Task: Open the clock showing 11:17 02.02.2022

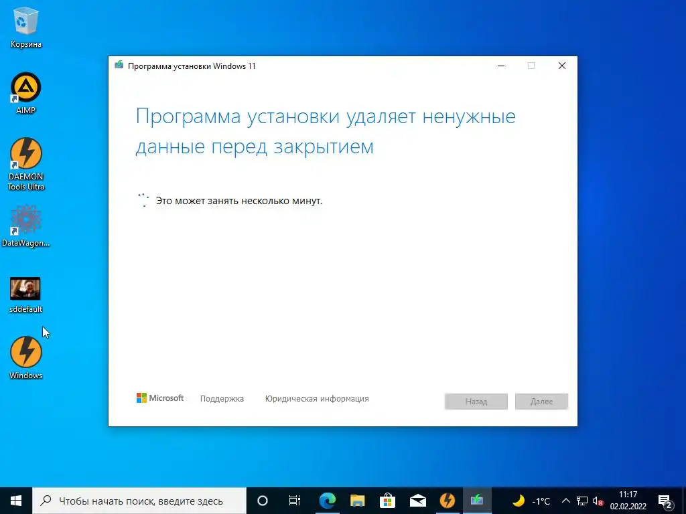Action: pyautogui.click(x=628, y=501)
